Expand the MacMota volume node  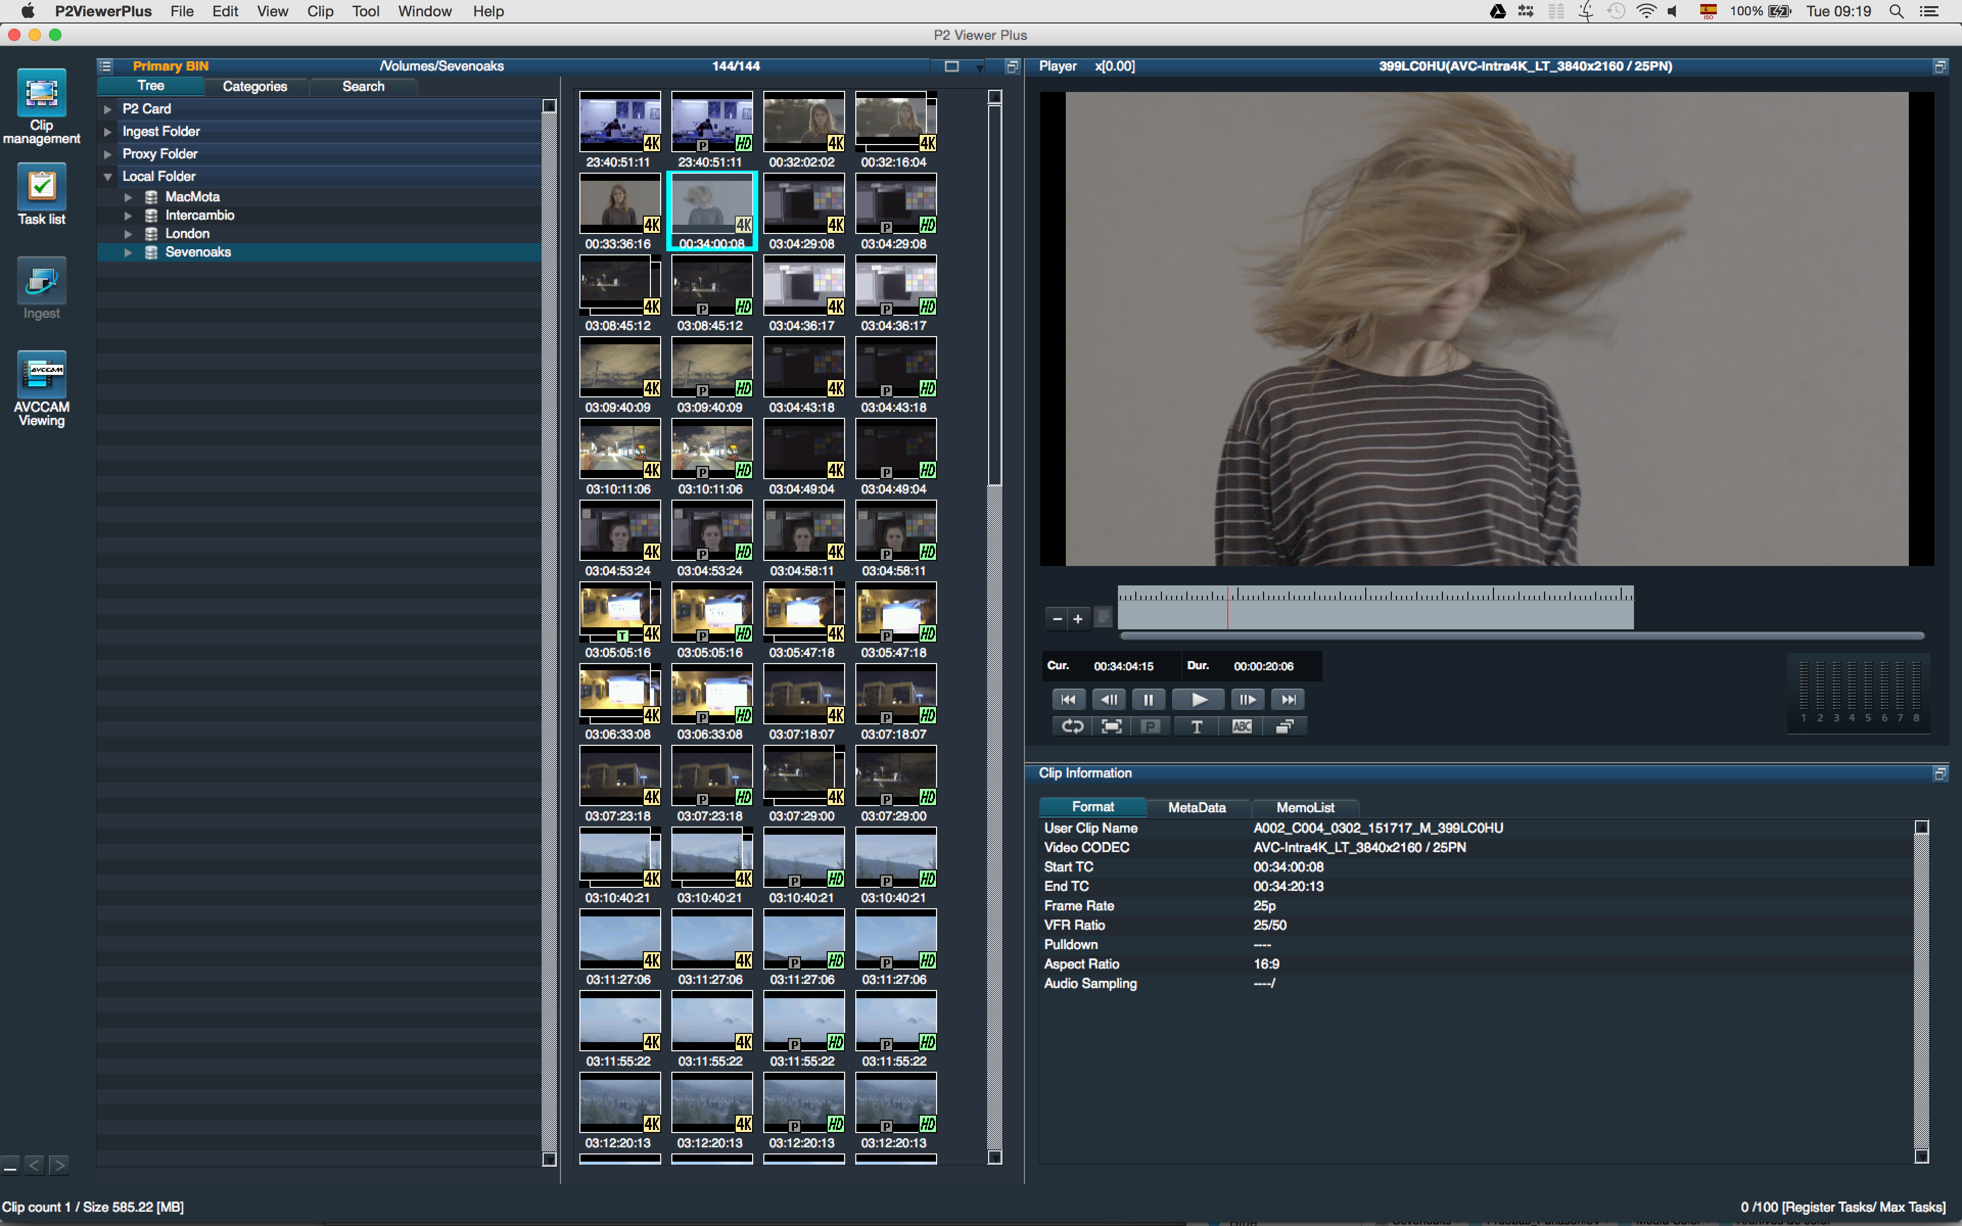point(128,197)
